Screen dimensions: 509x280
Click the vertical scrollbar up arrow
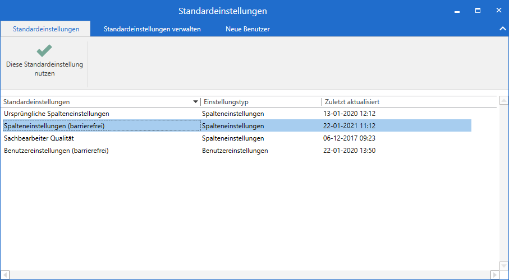(504, 101)
